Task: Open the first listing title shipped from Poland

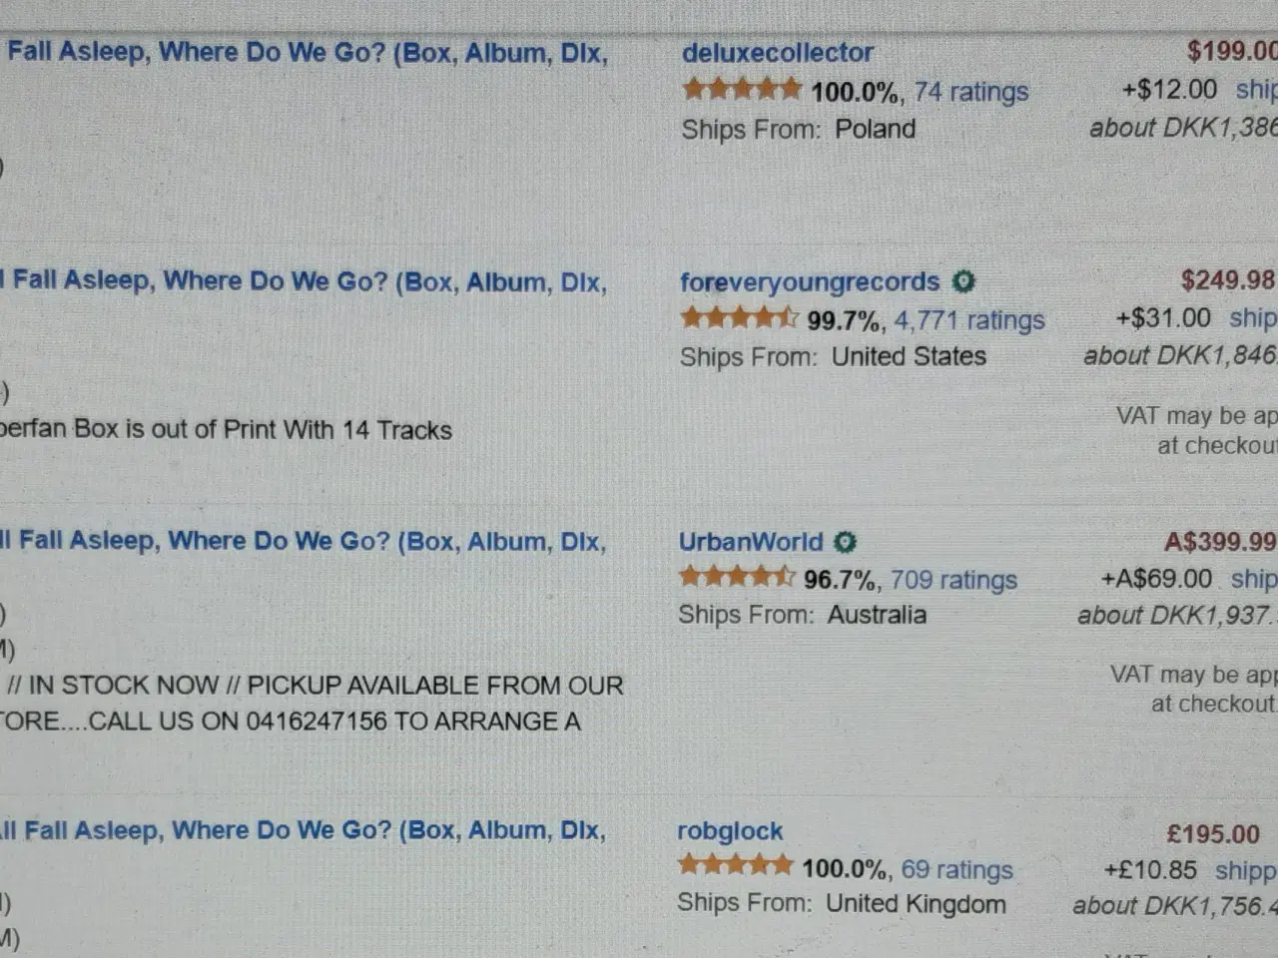Action: point(306,53)
